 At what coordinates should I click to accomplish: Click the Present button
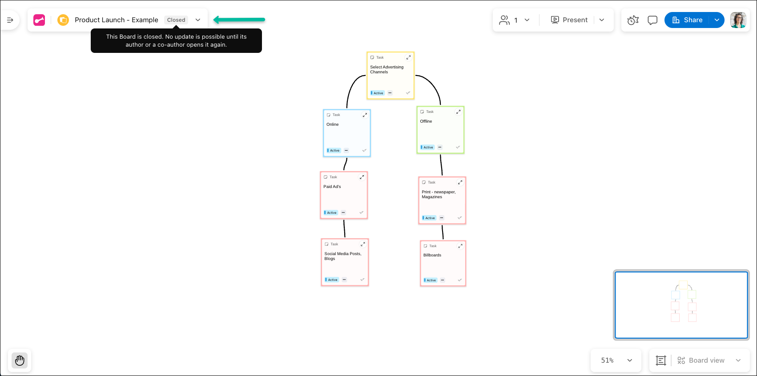click(x=569, y=20)
